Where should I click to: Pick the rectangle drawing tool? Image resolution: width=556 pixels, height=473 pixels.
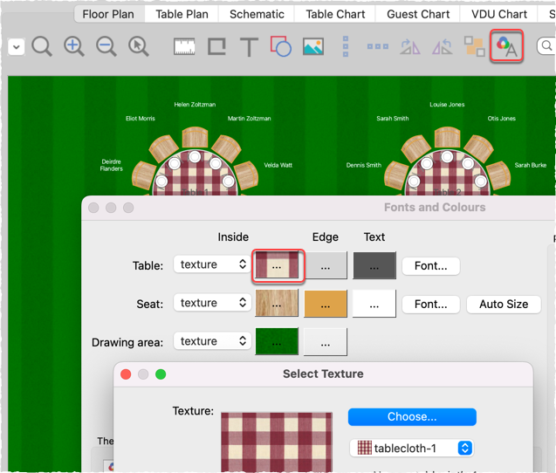[216, 47]
